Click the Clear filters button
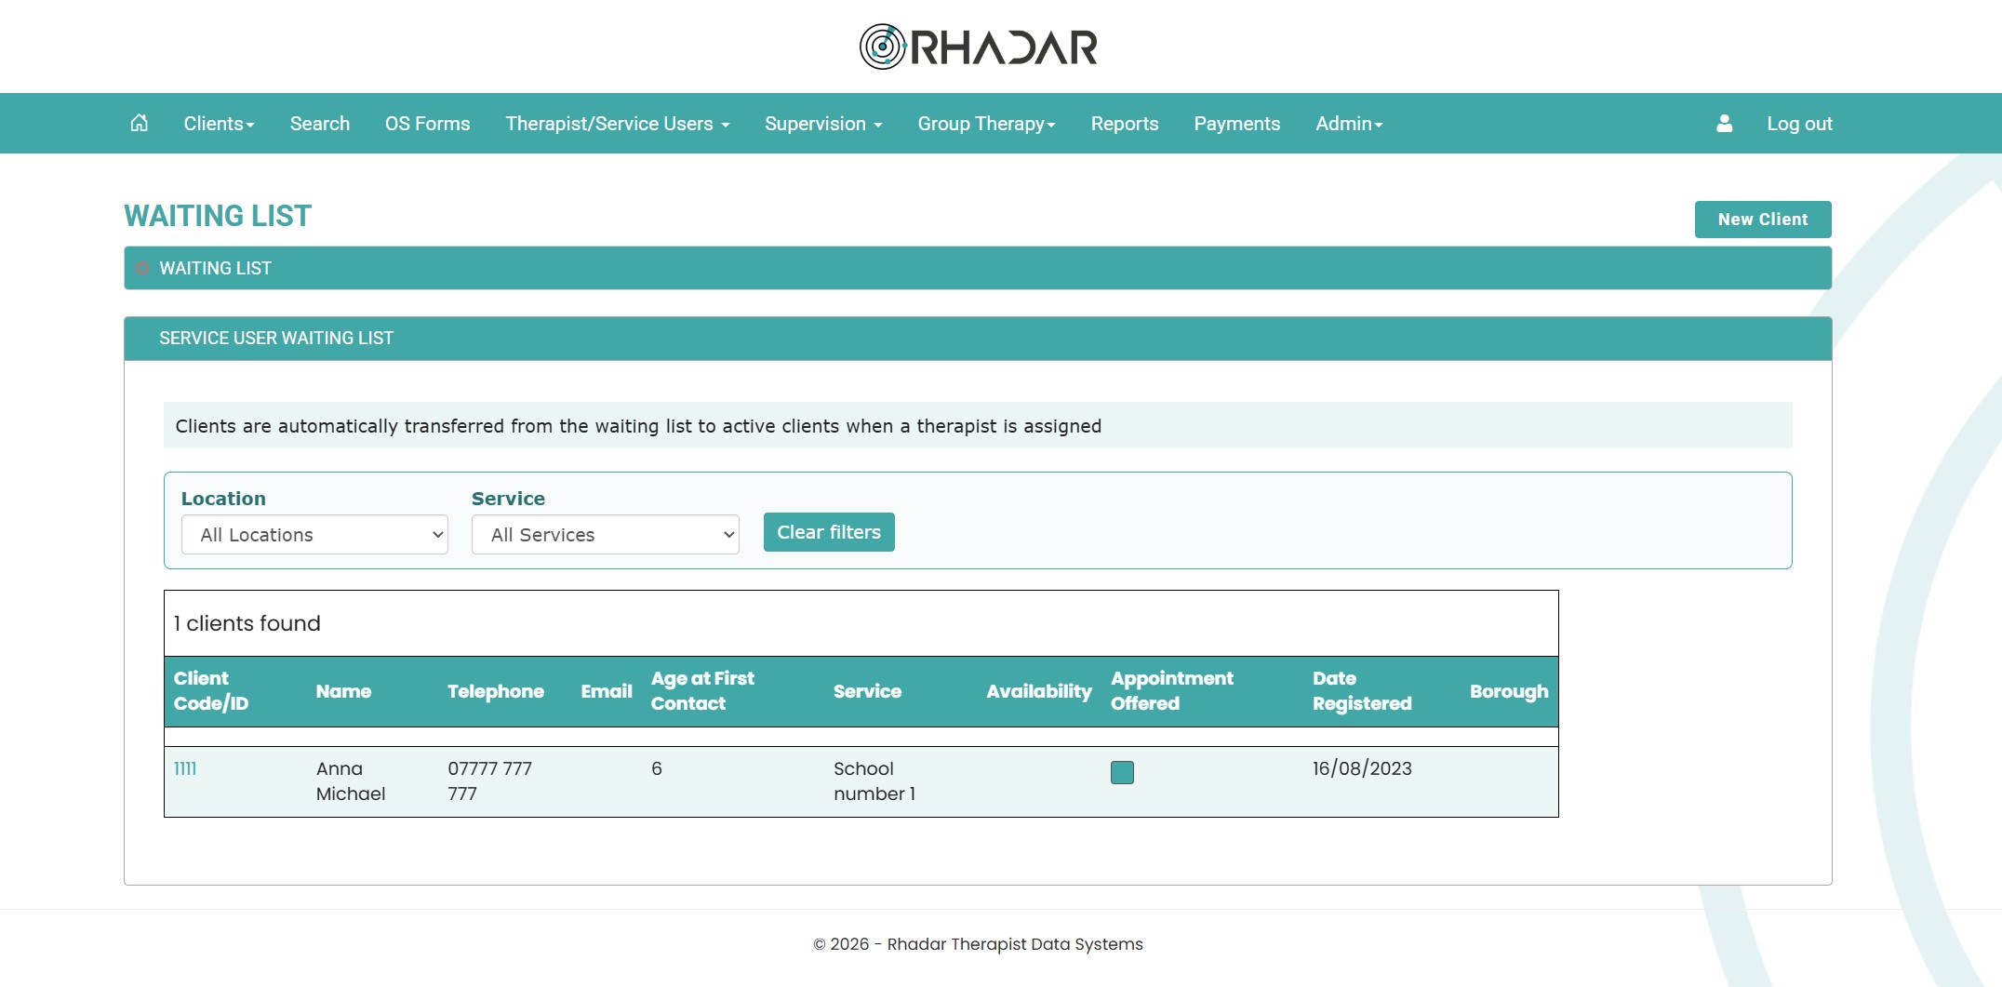 pos(829,532)
